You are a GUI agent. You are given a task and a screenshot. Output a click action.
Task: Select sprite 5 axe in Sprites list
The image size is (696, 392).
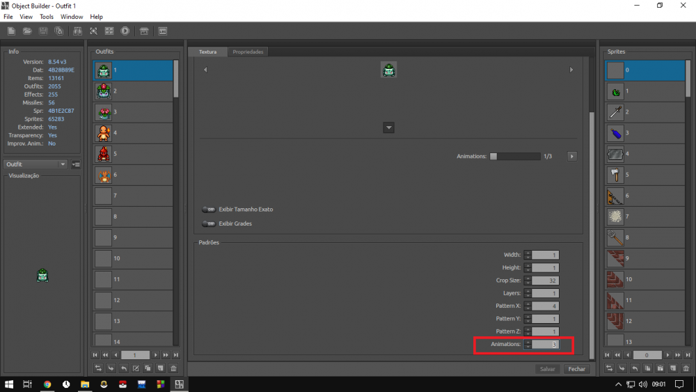click(645, 175)
